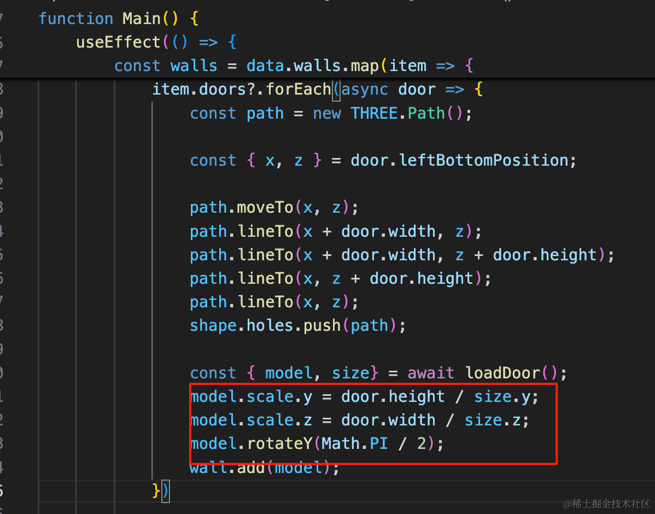Click the 'path.lineTo(x, z);' line
655x514 pixels.
click(x=274, y=302)
